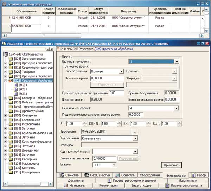This screenshot has width=211, height=191.
Task: Switch to the Набор tab
Action: point(199,175)
